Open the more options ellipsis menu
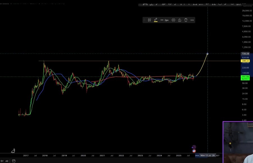The height and width of the screenshot is (163, 253). pyautogui.click(x=192, y=20)
